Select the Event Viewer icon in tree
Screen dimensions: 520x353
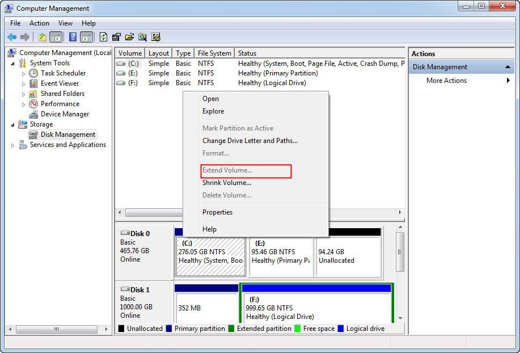pyautogui.click(x=33, y=83)
